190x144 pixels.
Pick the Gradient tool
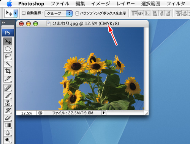pos(8,125)
